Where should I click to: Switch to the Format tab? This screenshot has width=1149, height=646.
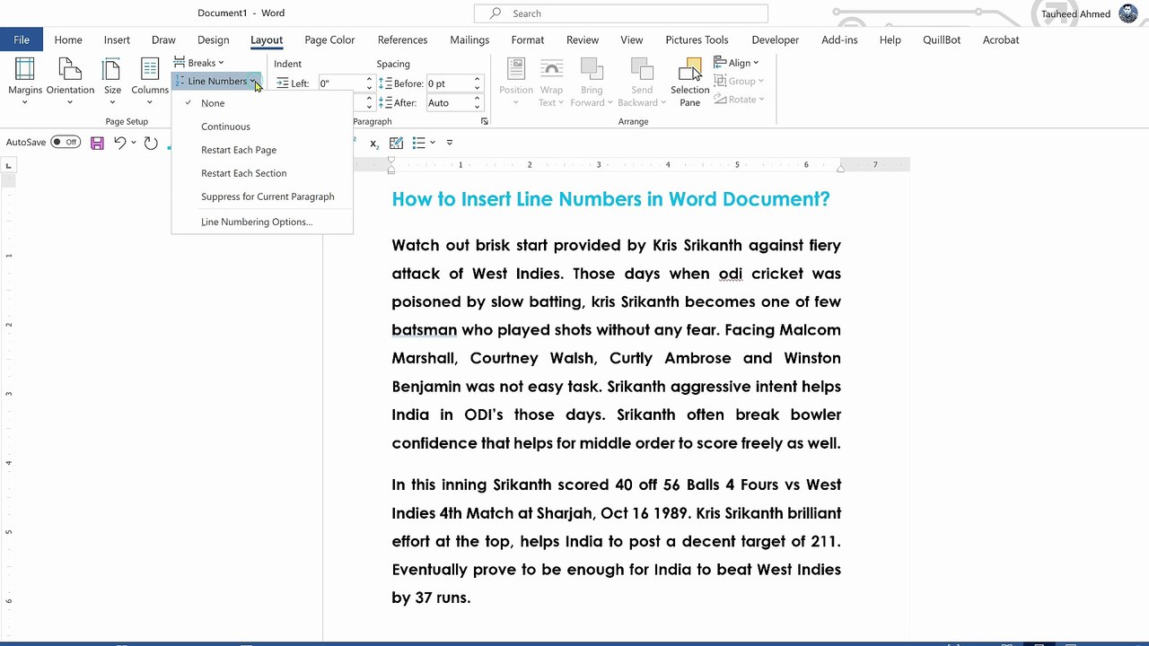pos(528,39)
